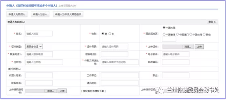
Task: Focus the 住所地 input field
Action: (44, 62)
